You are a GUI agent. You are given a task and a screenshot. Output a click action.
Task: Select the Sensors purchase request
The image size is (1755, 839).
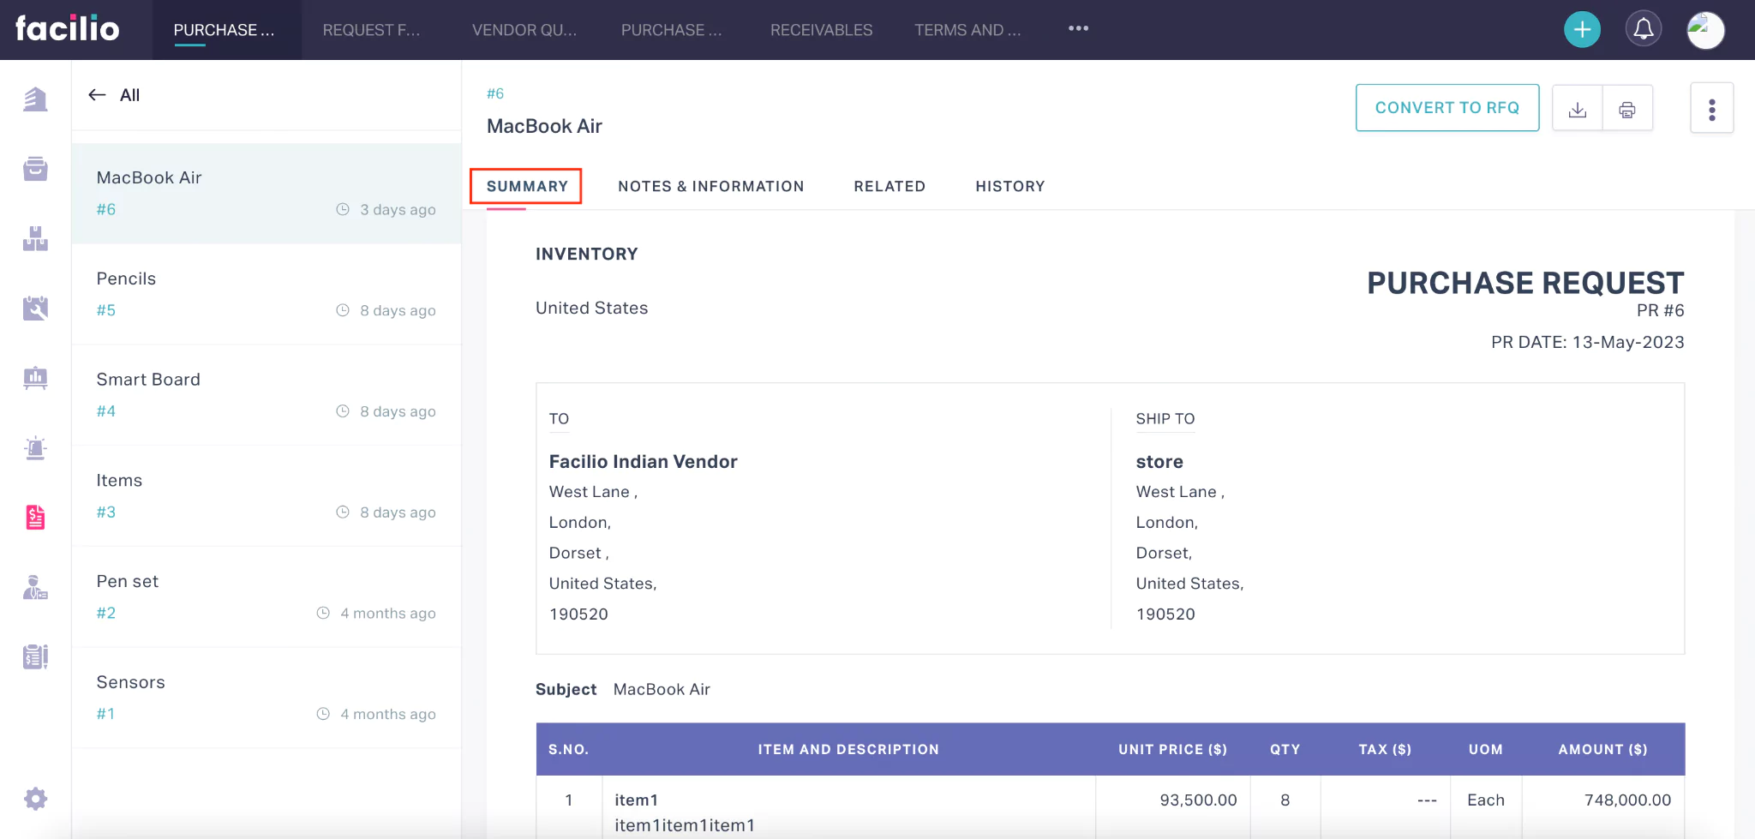coord(267,698)
